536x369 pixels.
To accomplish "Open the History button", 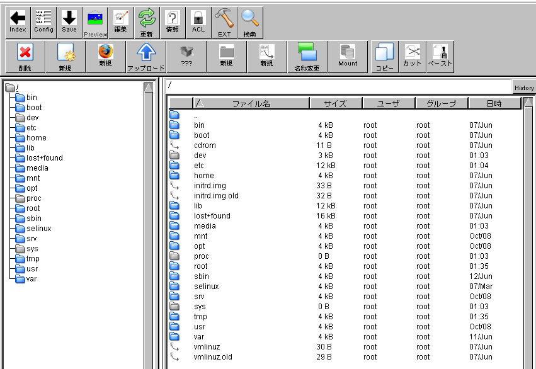I will 524,88.
